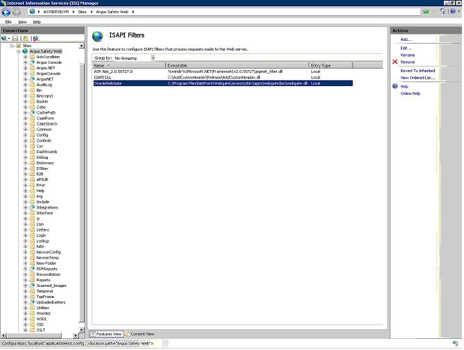This screenshot has height=350, width=464.
Task: Click the status bar network icon
Action: (455, 343)
